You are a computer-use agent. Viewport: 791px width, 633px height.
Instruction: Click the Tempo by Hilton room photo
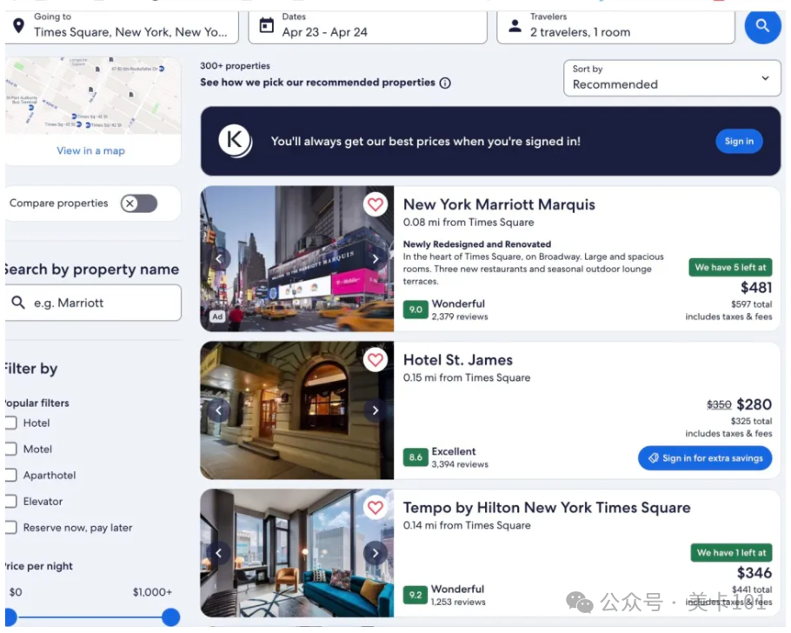tap(296, 553)
